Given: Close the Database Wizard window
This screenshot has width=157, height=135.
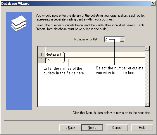Looking at the screenshot, I should [x=153, y=4].
